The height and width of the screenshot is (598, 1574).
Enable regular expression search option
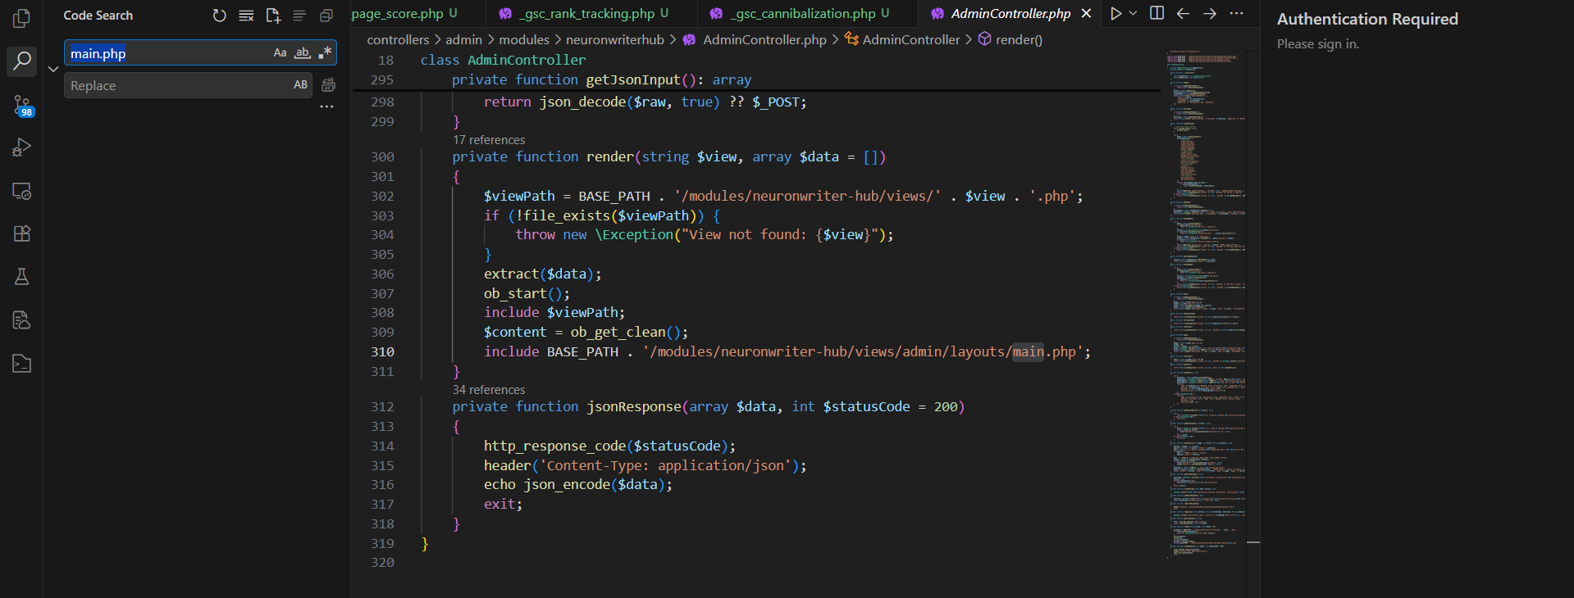(x=326, y=53)
